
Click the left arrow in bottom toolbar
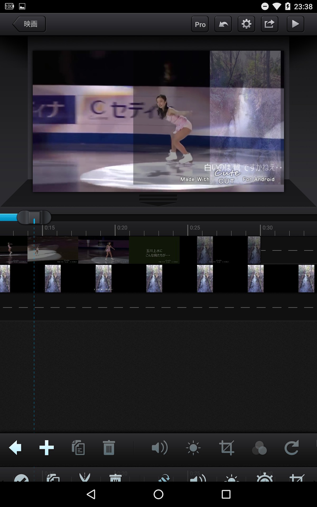[x=15, y=448]
